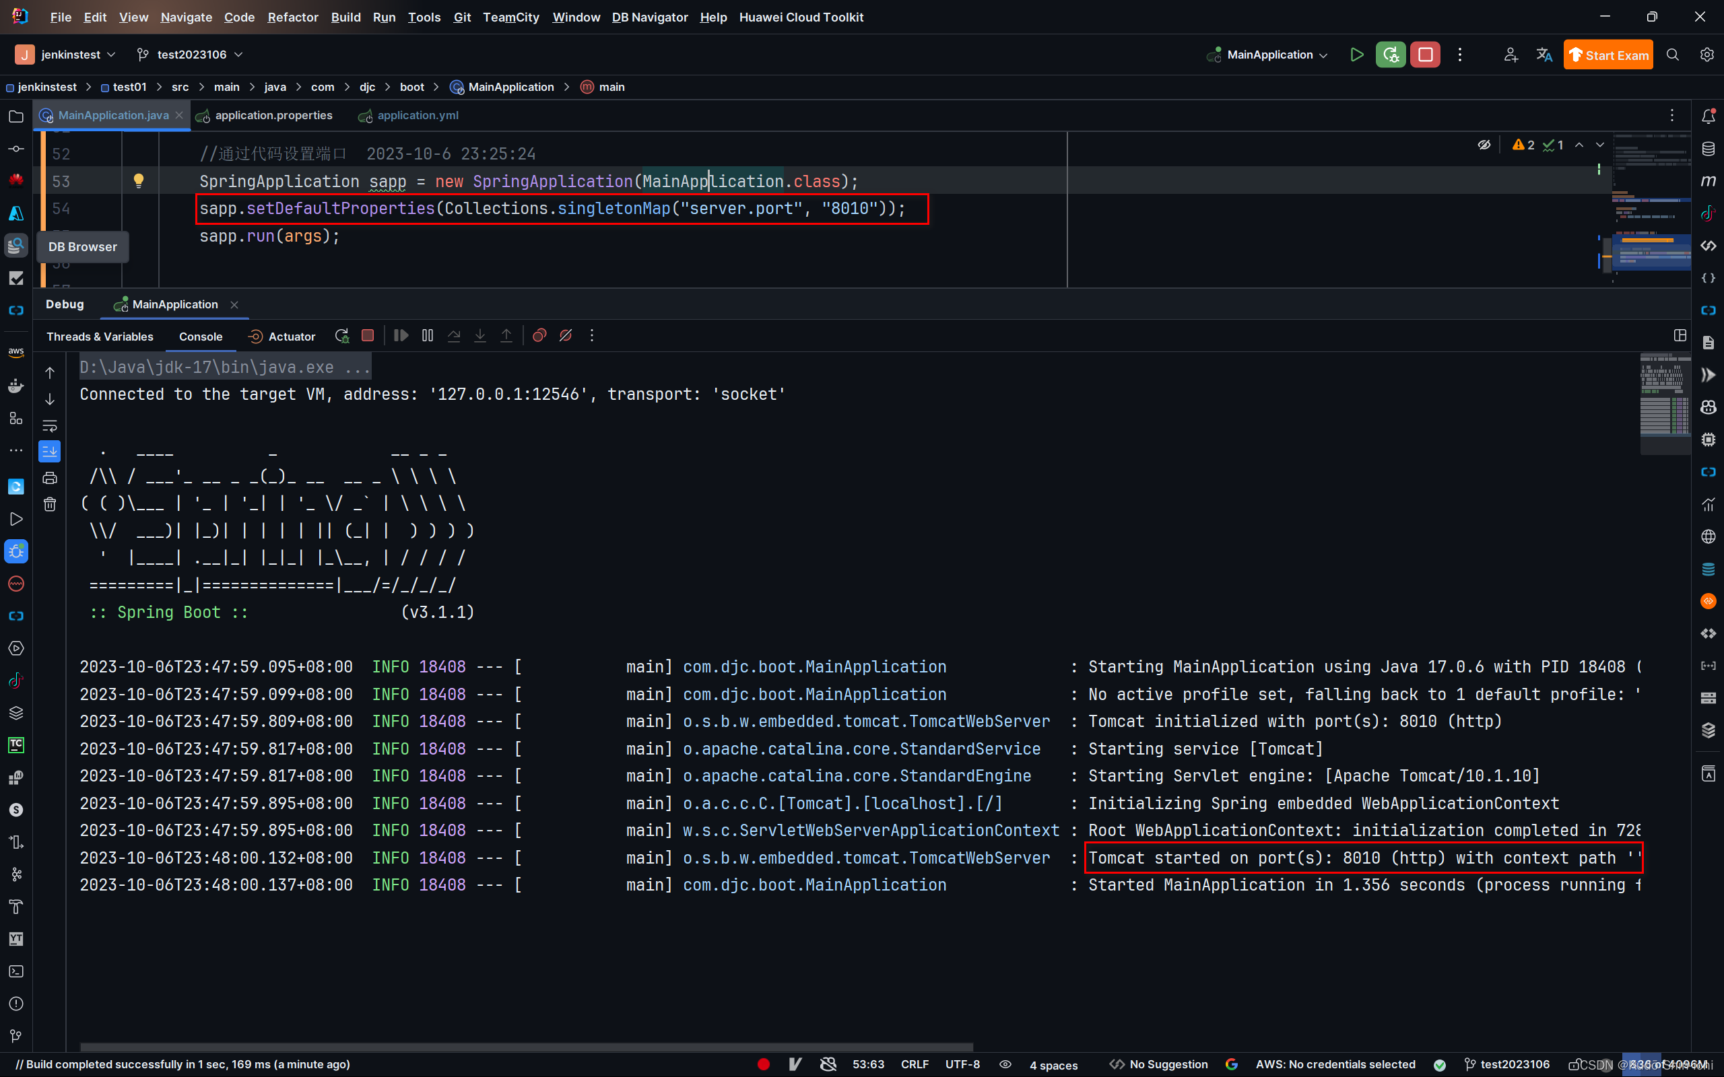1724x1077 pixels.
Task: Clear the console with trash icon
Action: [50, 504]
